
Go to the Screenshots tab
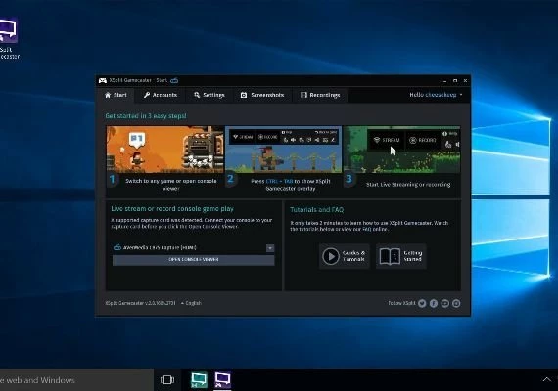point(262,95)
